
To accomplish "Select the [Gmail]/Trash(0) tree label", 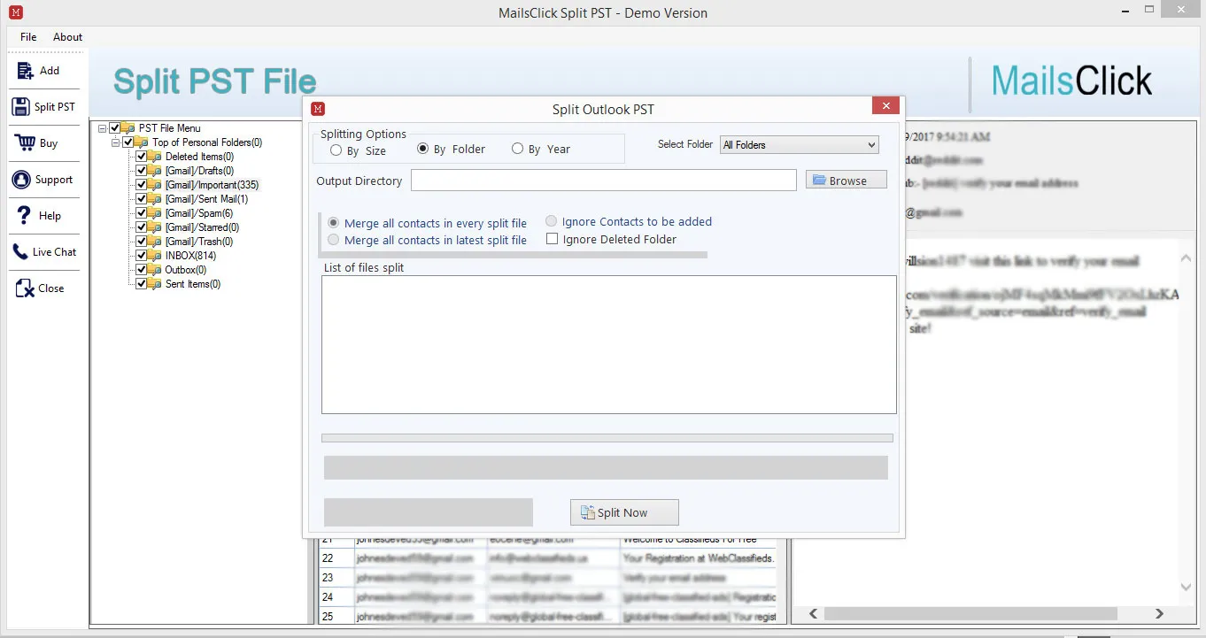I will [x=199, y=242].
